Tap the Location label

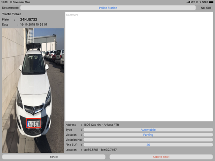[x=71, y=150]
